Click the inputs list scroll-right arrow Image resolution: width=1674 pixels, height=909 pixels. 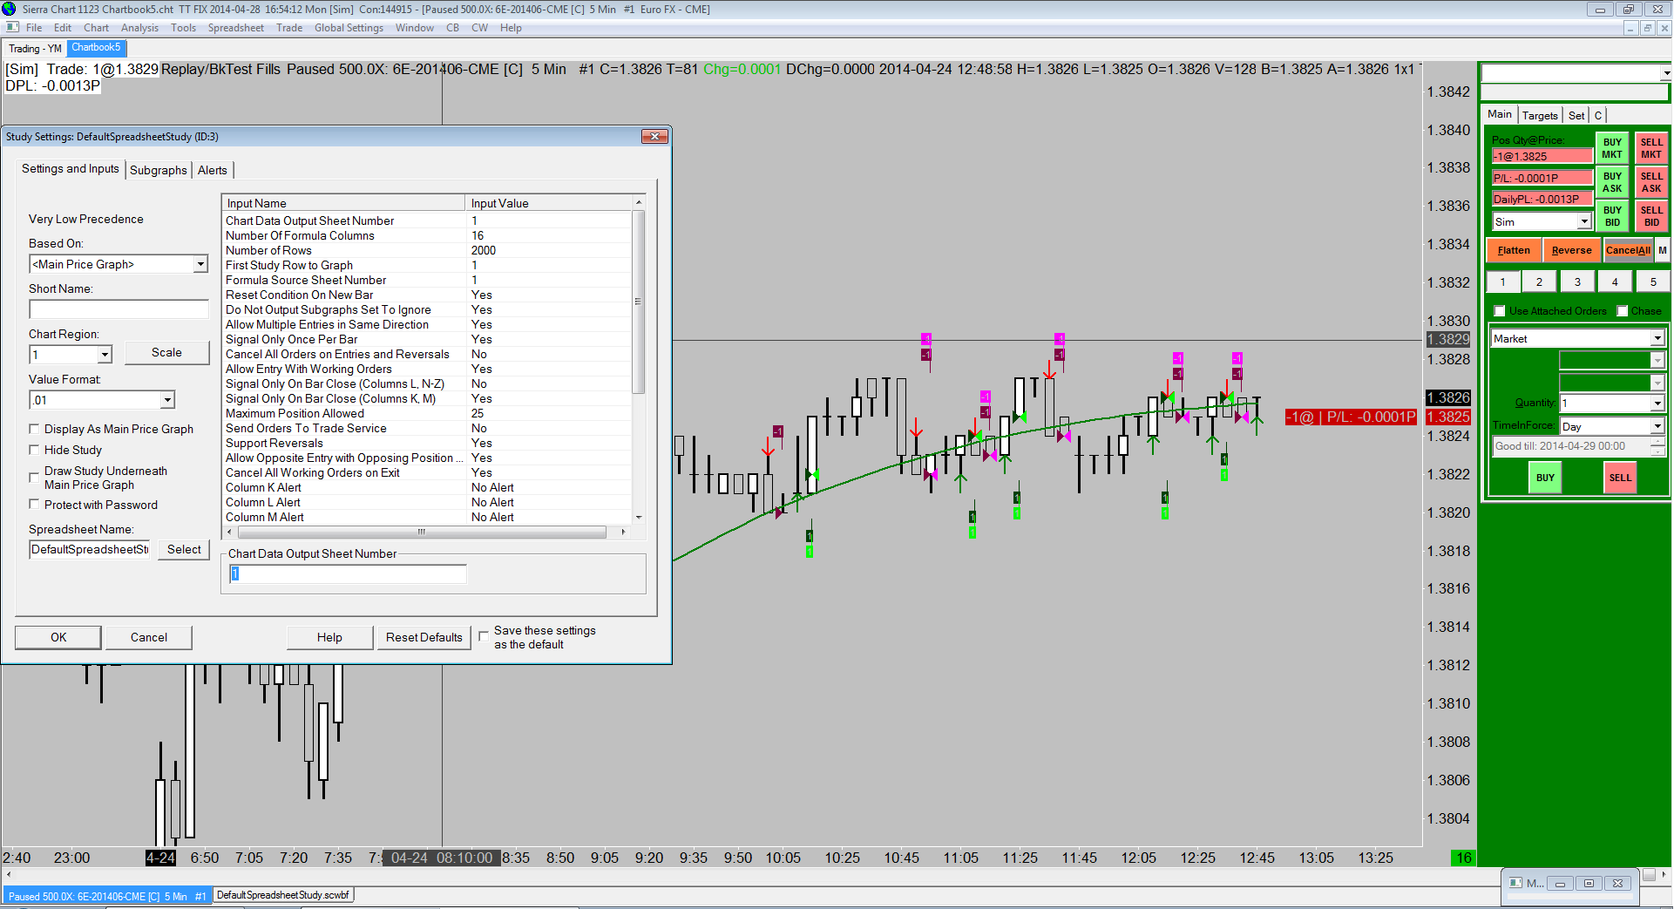coord(622,532)
